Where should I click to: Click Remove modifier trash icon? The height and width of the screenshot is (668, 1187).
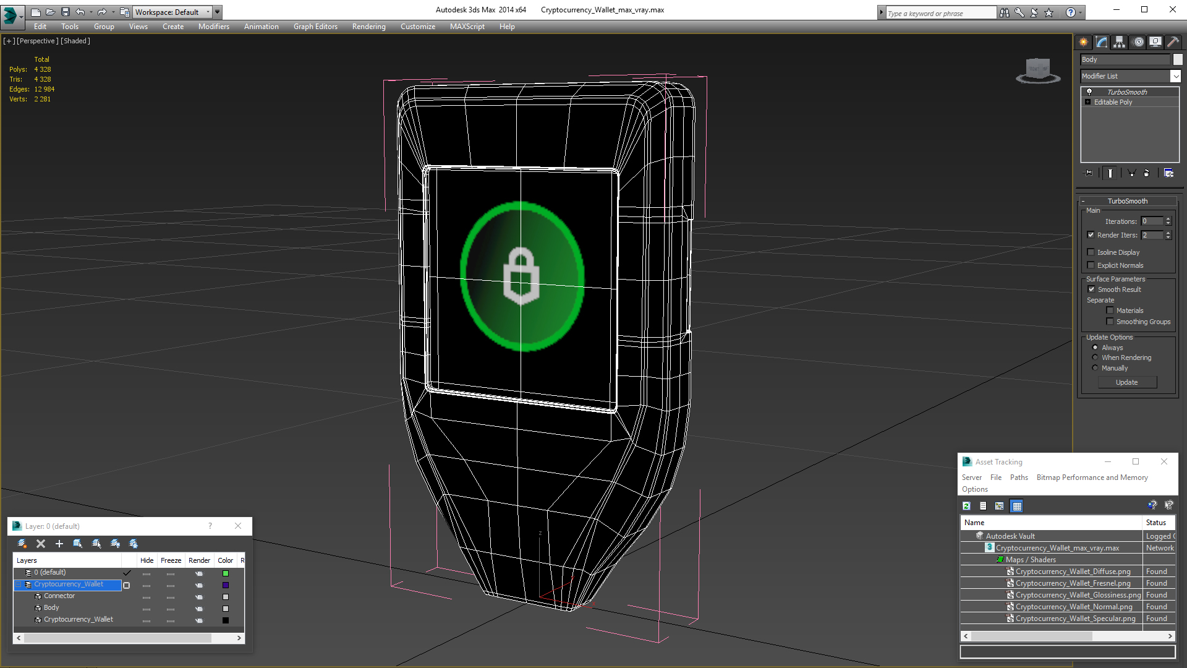1146,173
